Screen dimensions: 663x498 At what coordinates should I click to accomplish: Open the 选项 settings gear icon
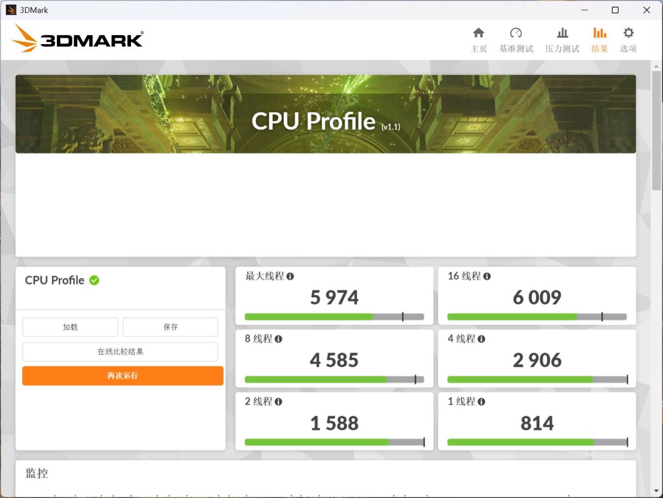click(x=628, y=33)
